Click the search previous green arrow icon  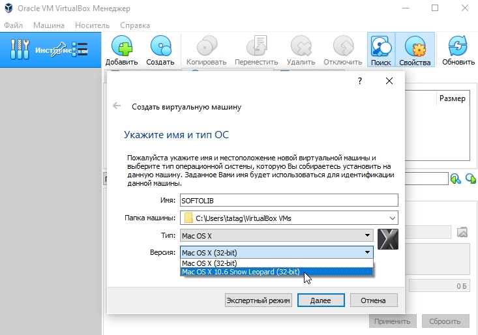pyautogui.click(x=456, y=179)
